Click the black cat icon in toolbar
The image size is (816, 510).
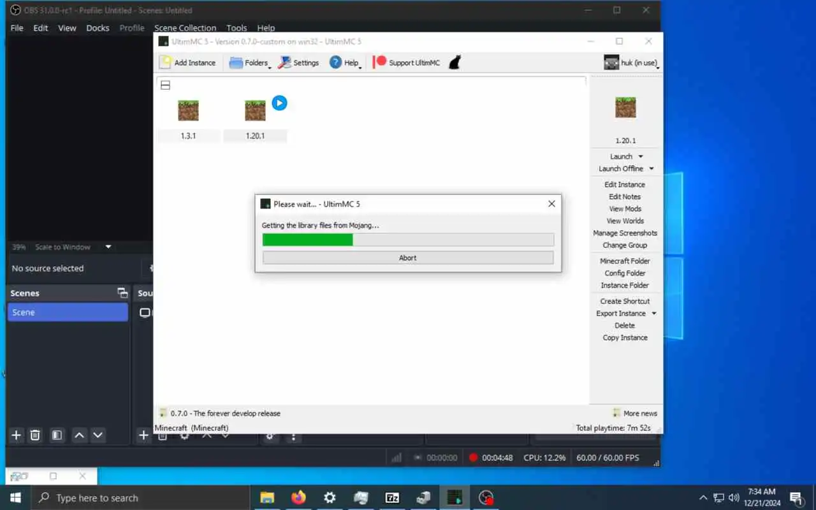455,62
